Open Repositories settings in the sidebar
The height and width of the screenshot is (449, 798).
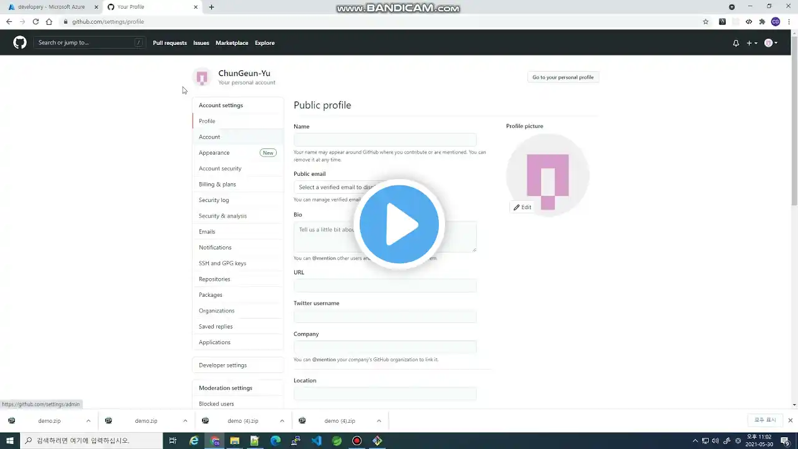[238, 279]
